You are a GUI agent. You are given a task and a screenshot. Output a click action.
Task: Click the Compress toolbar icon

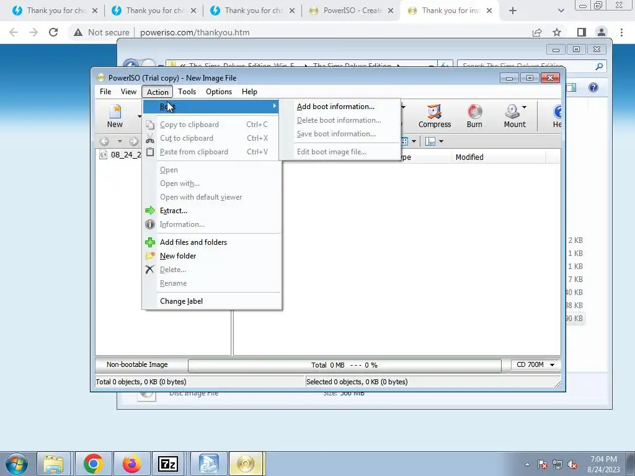(x=434, y=112)
